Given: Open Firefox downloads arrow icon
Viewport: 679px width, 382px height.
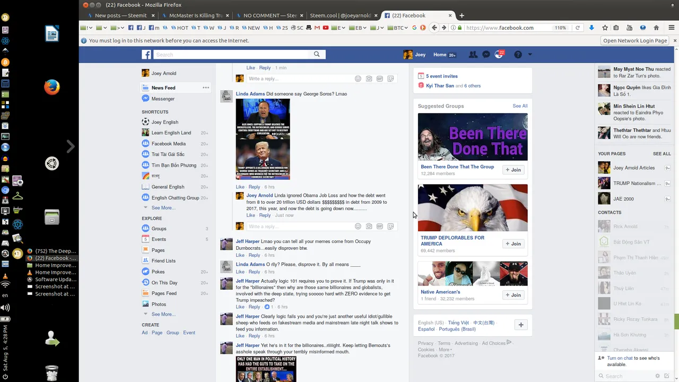Looking at the screenshot, I should (591, 28).
